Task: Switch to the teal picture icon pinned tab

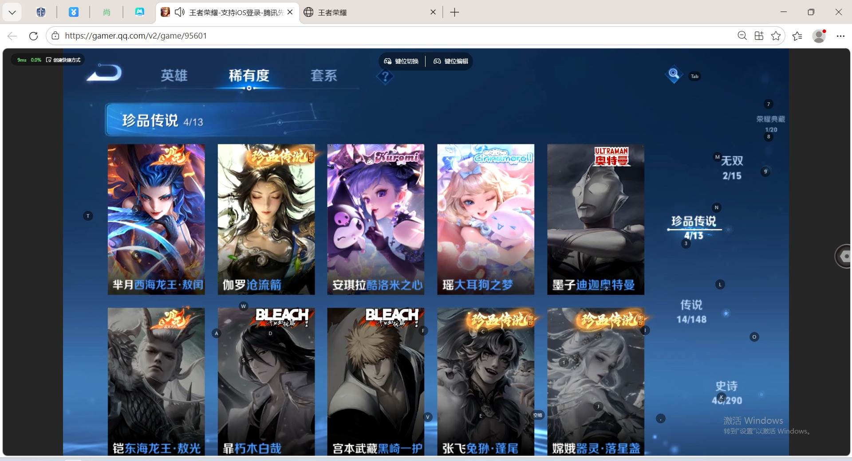Action: (x=139, y=12)
